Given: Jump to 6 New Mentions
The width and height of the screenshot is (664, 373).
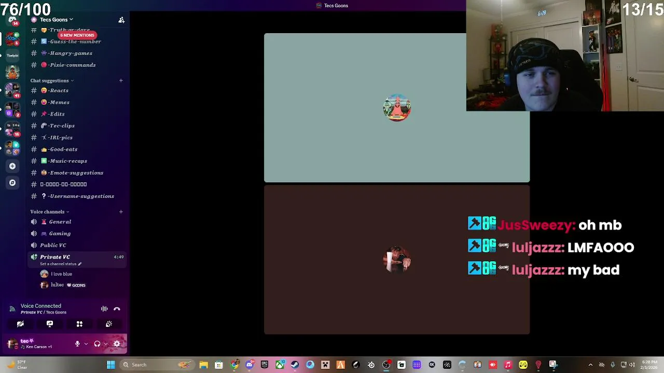Looking at the screenshot, I should (x=77, y=35).
